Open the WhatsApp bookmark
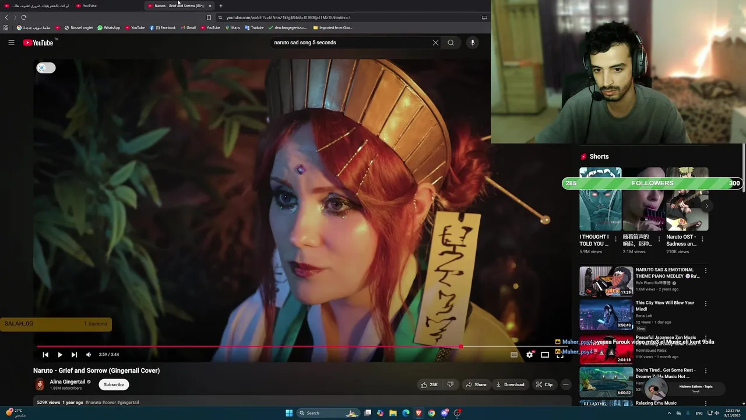 [109, 27]
